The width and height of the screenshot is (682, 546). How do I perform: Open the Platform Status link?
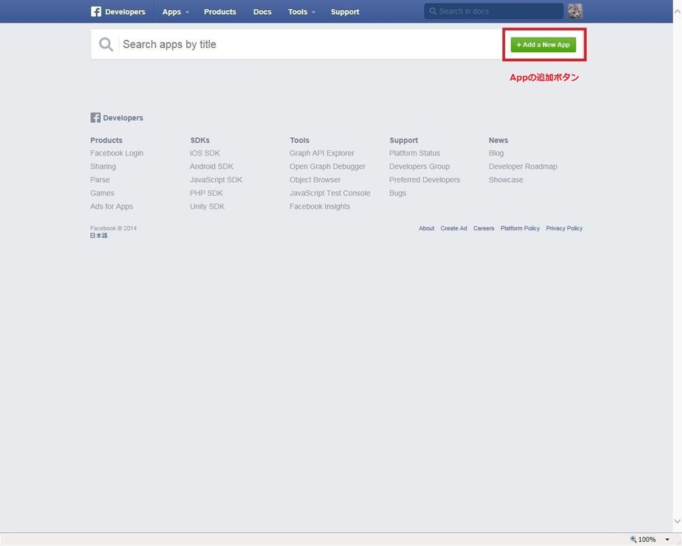click(414, 154)
